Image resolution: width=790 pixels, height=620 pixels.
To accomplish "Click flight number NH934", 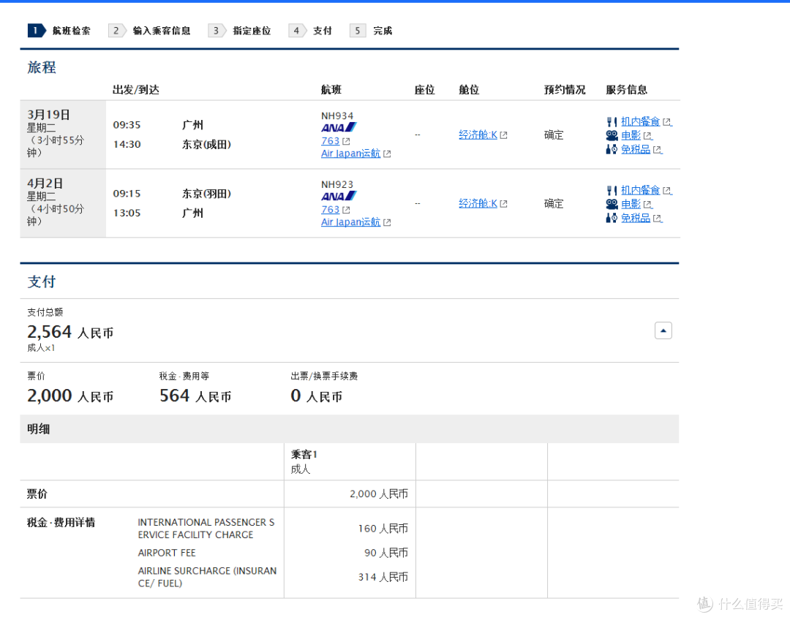I will (337, 116).
